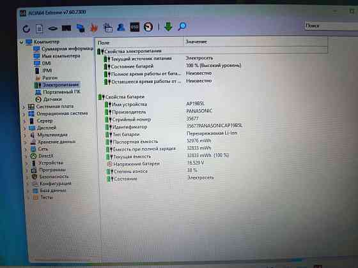Click the user account toolbar icon

click(x=121, y=27)
